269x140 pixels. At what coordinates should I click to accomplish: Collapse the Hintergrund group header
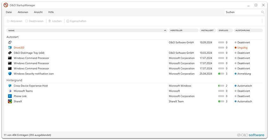pos(14,80)
